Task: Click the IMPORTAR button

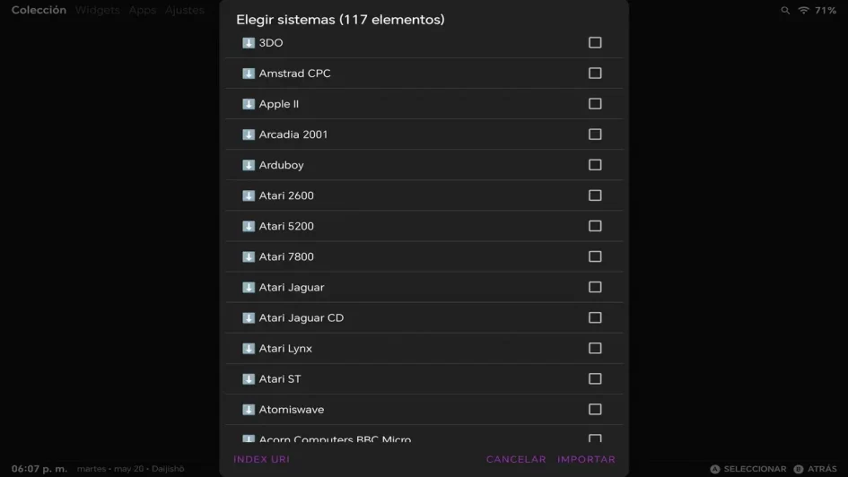Action: tap(586, 459)
